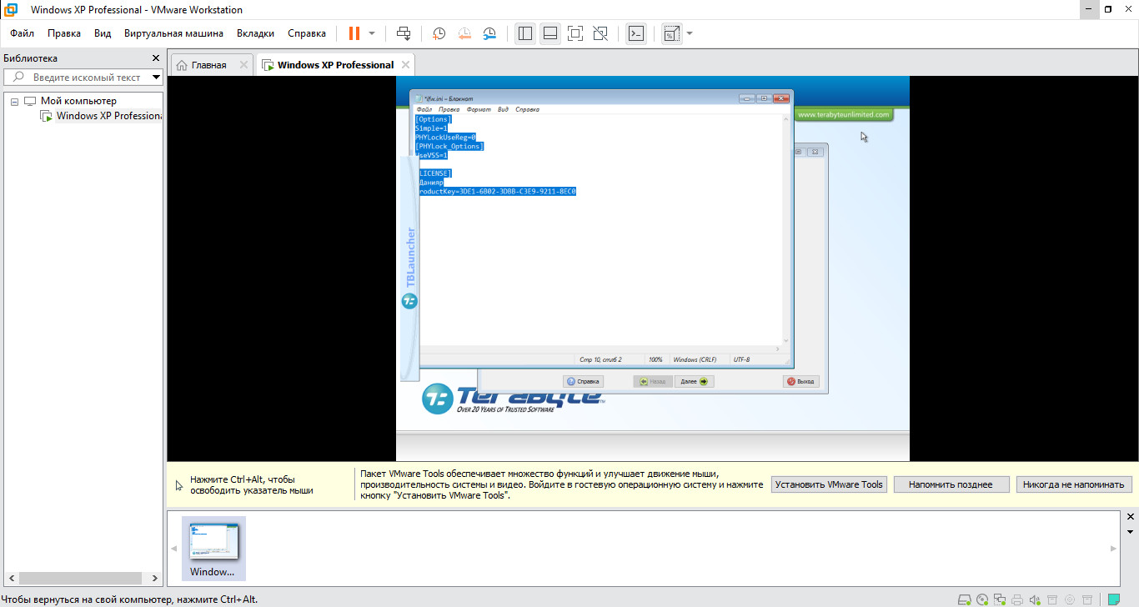Screen dimensions: 1139x607
Task: Click the Справка button in the wizard
Action: [x=583, y=381]
